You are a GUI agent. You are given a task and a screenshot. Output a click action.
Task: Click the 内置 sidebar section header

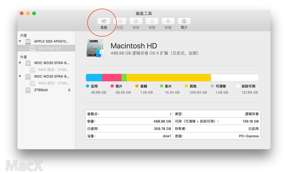pos(23,35)
